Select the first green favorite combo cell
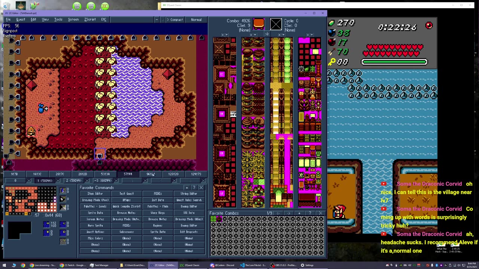Image resolution: width=479 pixels, height=269 pixels. coord(213,219)
